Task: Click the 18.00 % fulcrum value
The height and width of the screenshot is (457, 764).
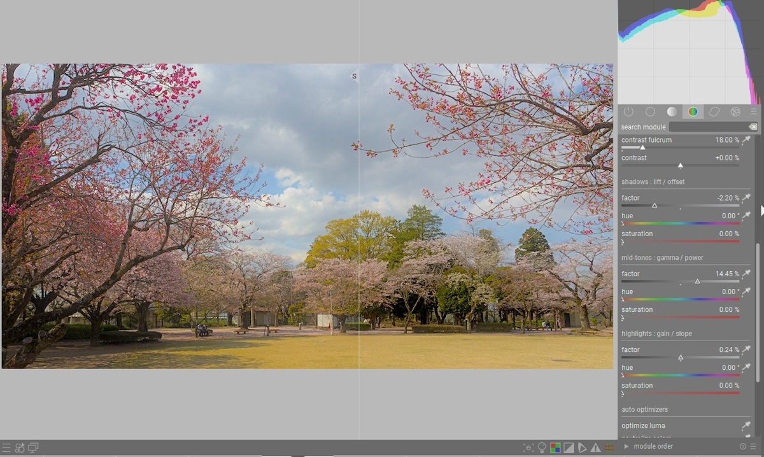Action: [727, 140]
